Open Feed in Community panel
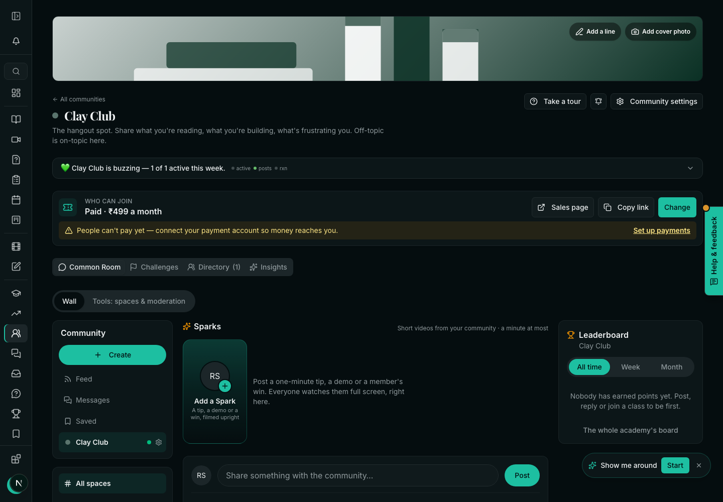Image resolution: width=723 pixels, height=502 pixels. click(112, 379)
